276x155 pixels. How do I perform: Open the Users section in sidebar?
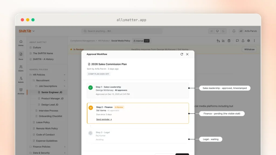pyautogui.click(x=21, y=68)
